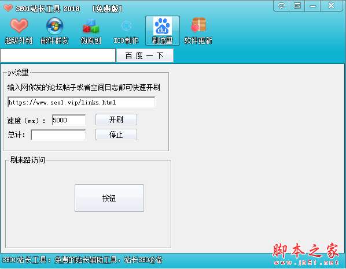The image size is (346, 269).
Task: Click the 开刷 start button
Action: coord(116,119)
